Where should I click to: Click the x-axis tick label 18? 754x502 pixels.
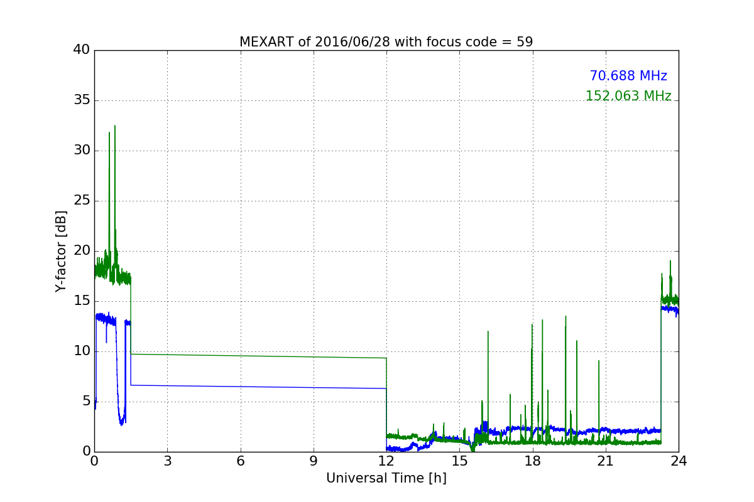pos(532,461)
